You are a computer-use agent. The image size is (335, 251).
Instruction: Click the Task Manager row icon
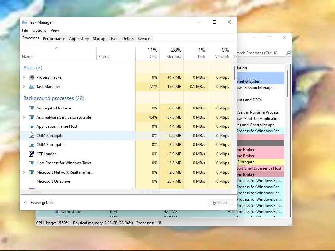pyautogui.click(x=32, y=87)
